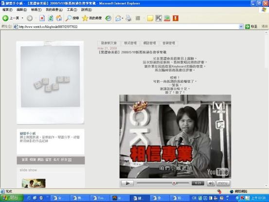Image resolution: width=269 pixels, height=202 pixels.
Task: Open the 編輯(E) menu
Action: pyautogui.click(x=21, y=10)
